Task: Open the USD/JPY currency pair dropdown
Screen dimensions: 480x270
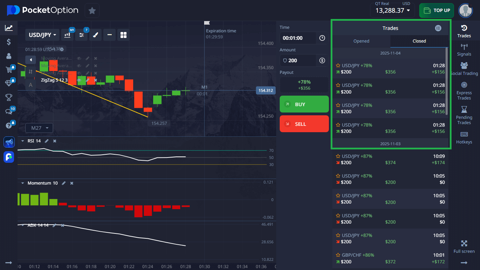Action: [x=42, y=35]
